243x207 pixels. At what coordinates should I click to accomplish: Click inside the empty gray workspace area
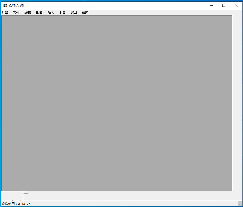point(117,103)
